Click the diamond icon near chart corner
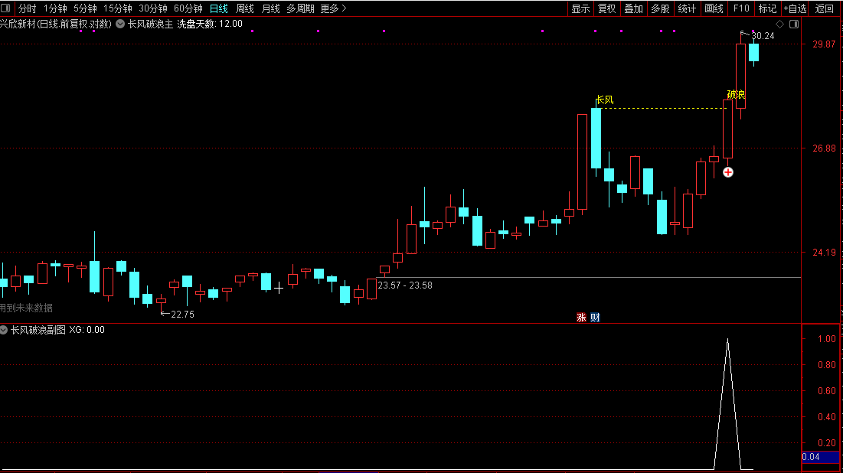The height and width of the screenshot is (473, 843). click(779, 24)
